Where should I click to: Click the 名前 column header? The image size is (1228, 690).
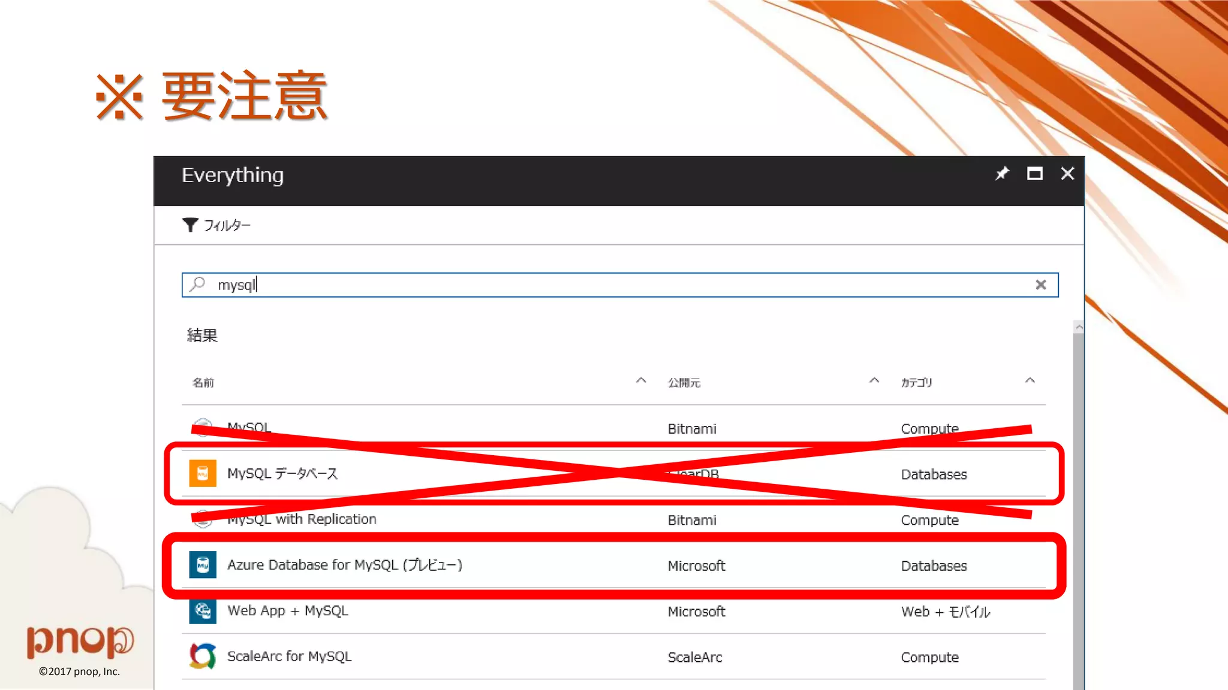(x=203, y=382)
